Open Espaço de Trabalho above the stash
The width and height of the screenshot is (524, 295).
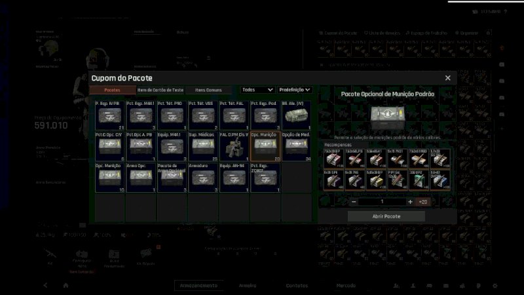click(x=426, y=33)
